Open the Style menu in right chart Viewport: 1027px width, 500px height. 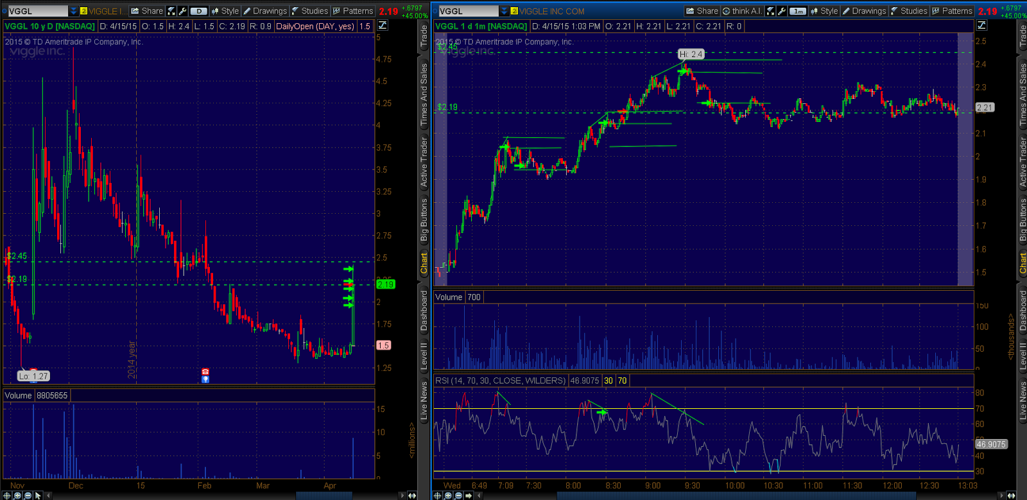[824, 11]
